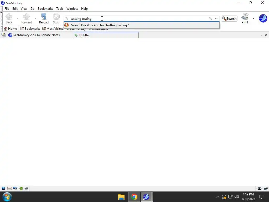Image resolution: width=269 pixels, height=202 pixels.
Task: Expand the URL bar history dropdown chevron
Action: coord(216,19)
